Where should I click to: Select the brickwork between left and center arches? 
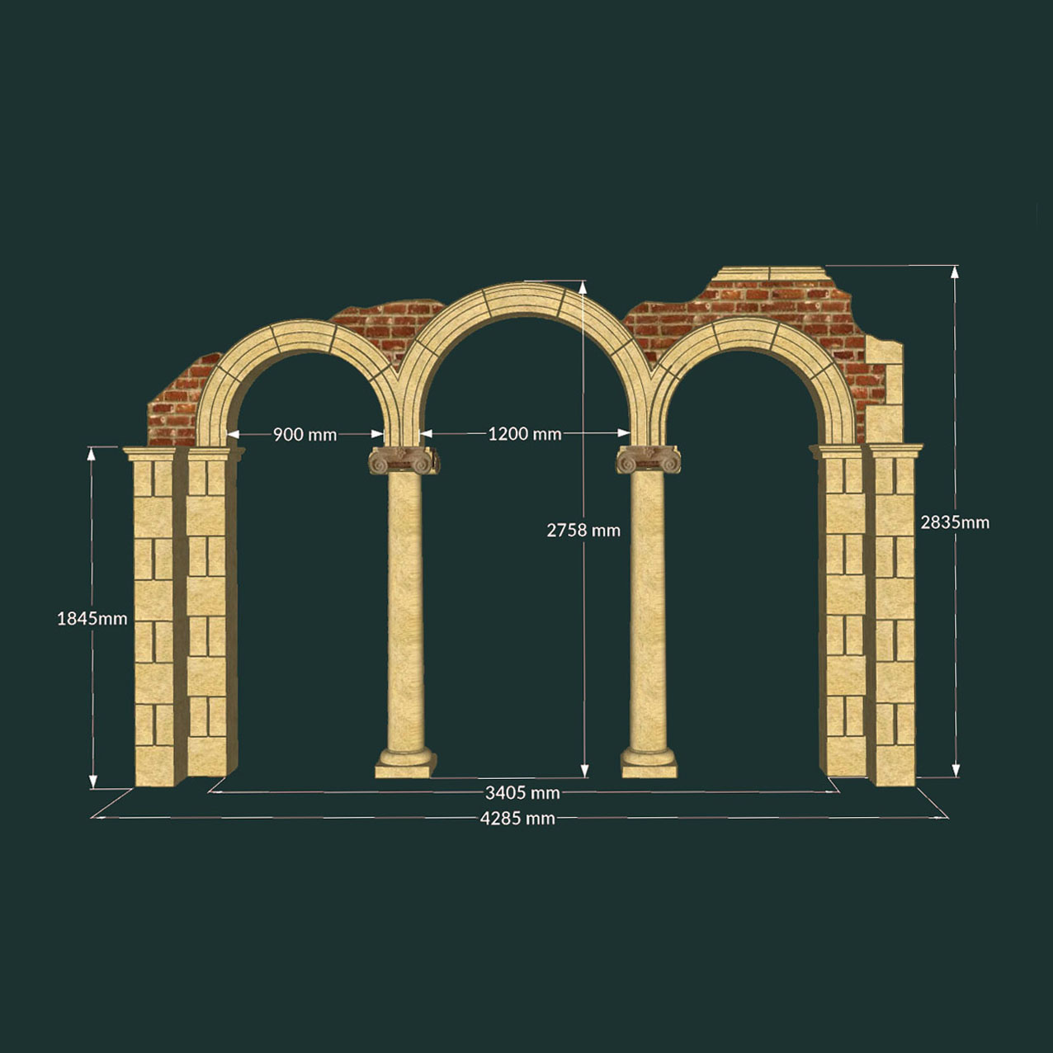pyautogui.click(x=388, y=324)
